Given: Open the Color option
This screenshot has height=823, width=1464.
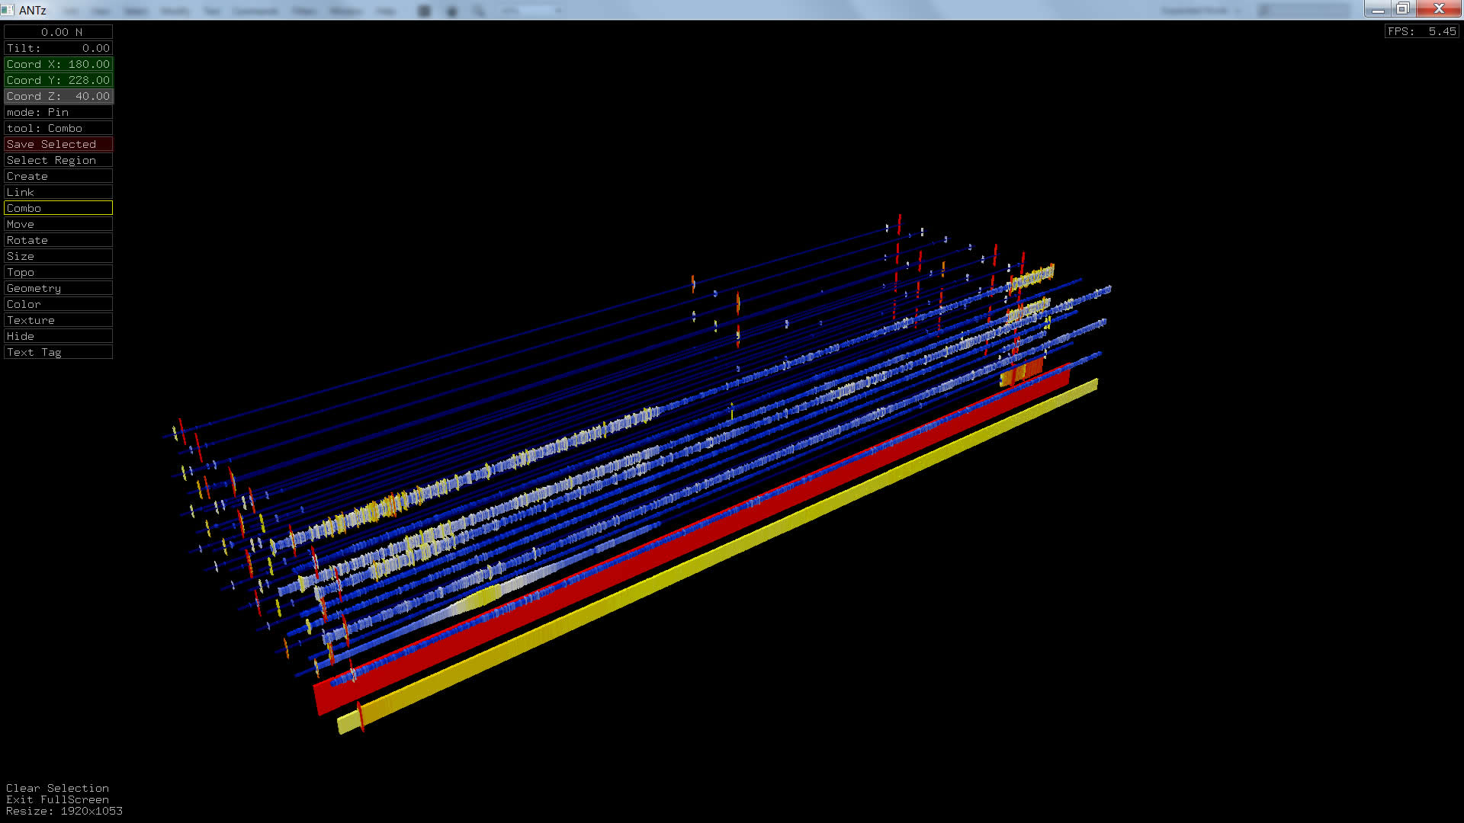Looking at the screenshot, I should click(58, 304).
